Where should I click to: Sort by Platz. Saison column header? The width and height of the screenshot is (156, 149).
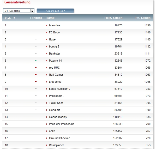click(113, 18)
